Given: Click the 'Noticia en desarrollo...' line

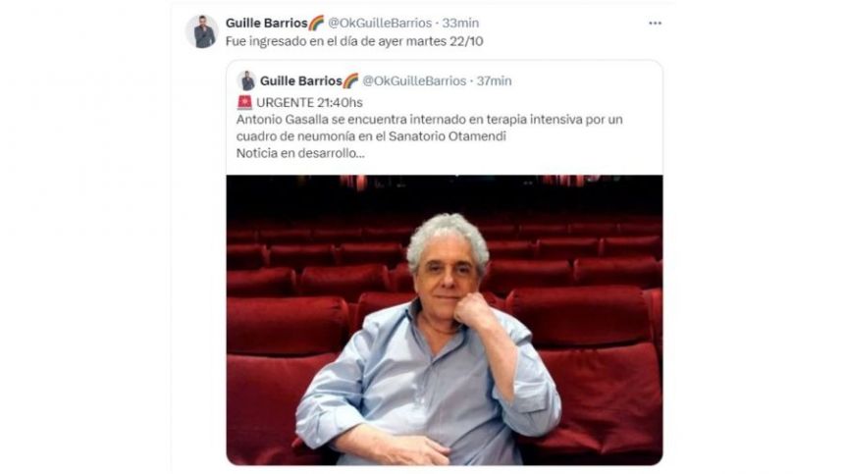Looking at the screenshot, I should tap(300, 153).
